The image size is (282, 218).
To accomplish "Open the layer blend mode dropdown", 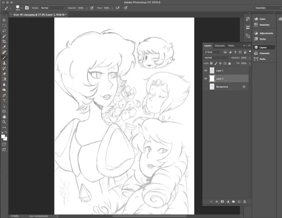I will coord(217,58).
